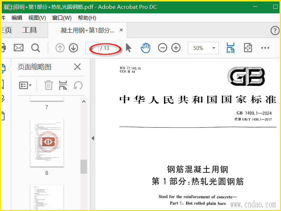Zoom out using the minus icon
The image size is (281, 211).
tap(162, 48)
